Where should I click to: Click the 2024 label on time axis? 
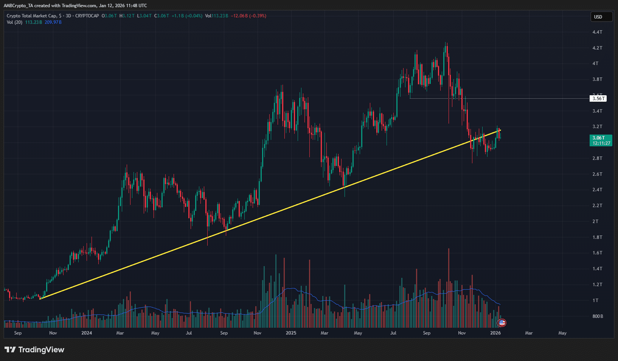click(x=87, y=333)
